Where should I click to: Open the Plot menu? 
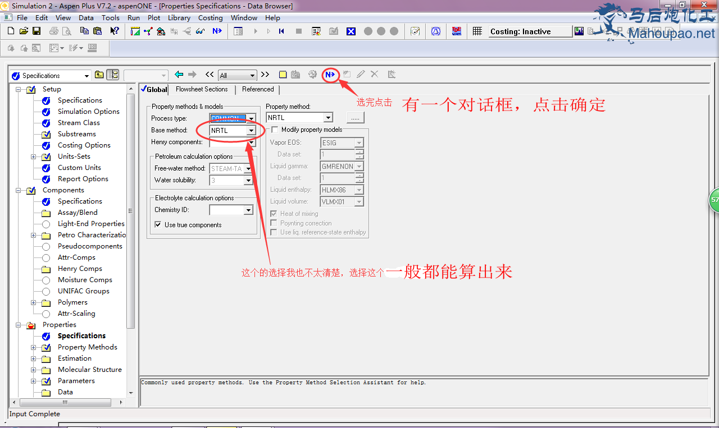pyautogui.click(x=154, y=17)
